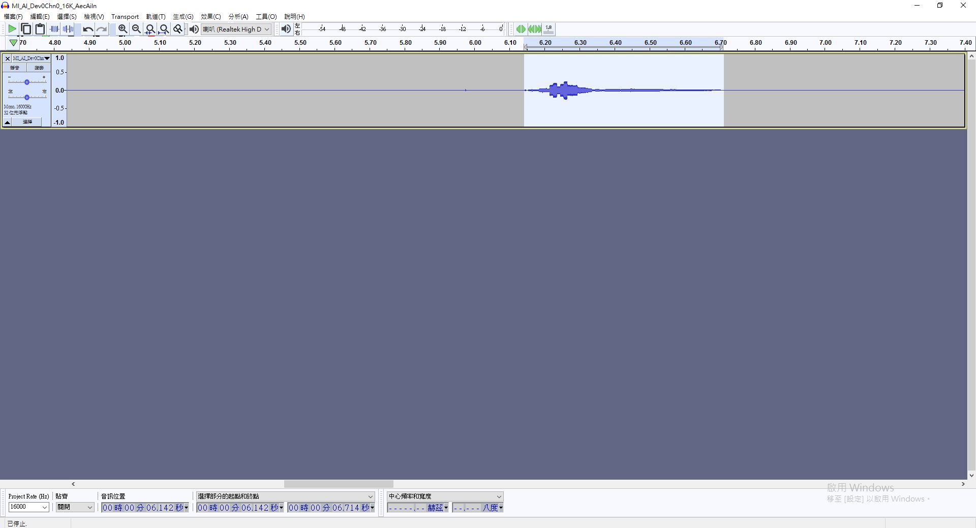Click the Zoom In magnifier
This screenshot has width=976, height=528.
(x=123, y=30)
